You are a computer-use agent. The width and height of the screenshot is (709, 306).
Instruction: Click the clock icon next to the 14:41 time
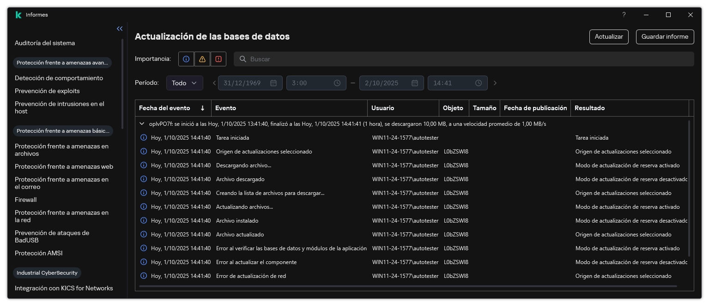pyautogui.click(x=478, y=83)
